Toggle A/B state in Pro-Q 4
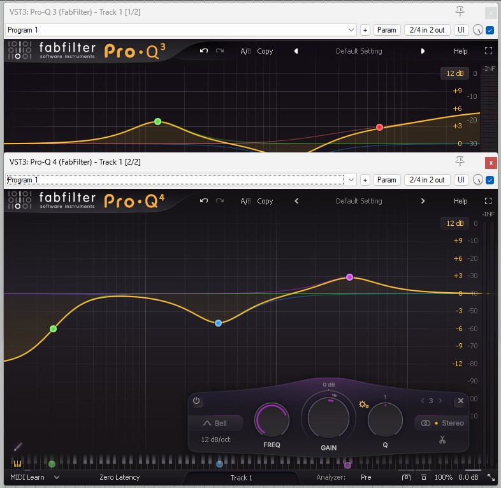The width and height of the screenshot is (501, 488). click(x=245, y=201)
